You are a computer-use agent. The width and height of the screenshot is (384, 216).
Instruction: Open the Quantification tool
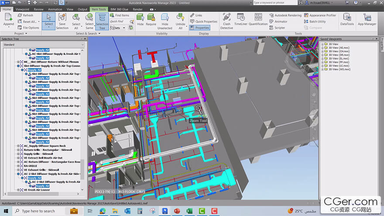pyautogui.click(x=258, y=20)
